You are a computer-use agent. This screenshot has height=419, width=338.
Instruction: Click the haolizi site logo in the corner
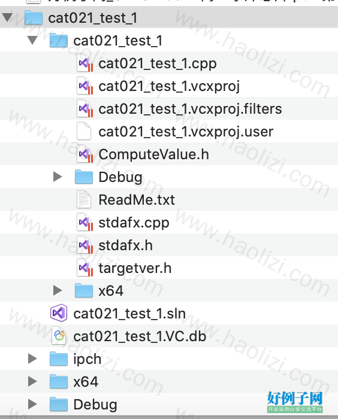click(295, 402)
